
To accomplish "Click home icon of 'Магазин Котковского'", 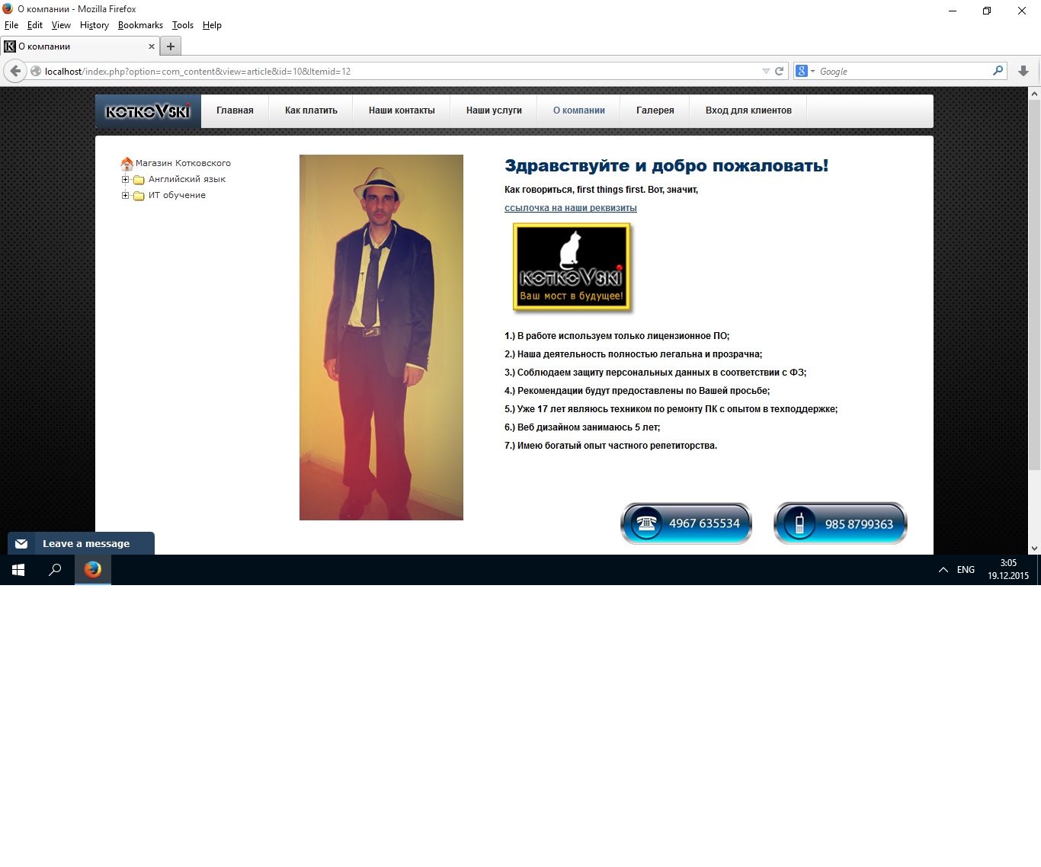I will tap(127, 163).
